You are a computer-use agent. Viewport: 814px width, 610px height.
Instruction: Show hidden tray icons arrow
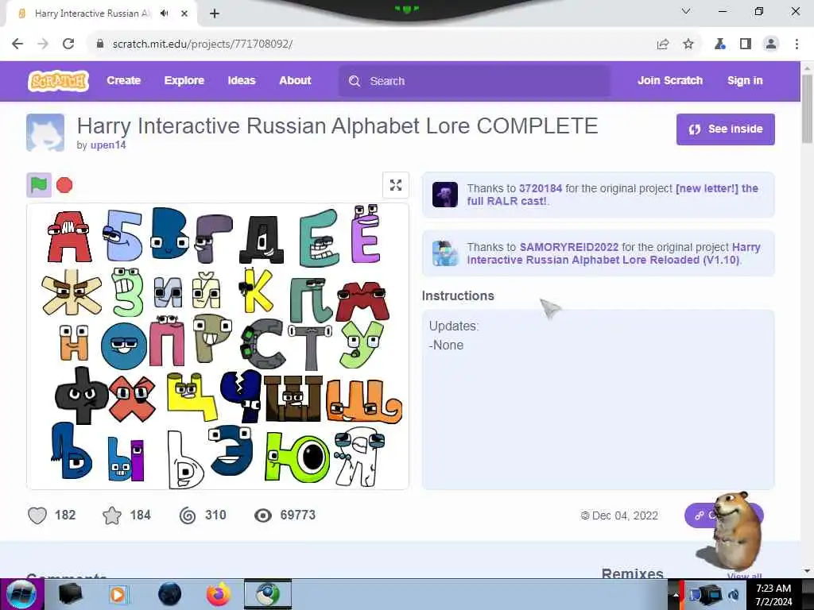pyautogui.click(x=676, y=595)
